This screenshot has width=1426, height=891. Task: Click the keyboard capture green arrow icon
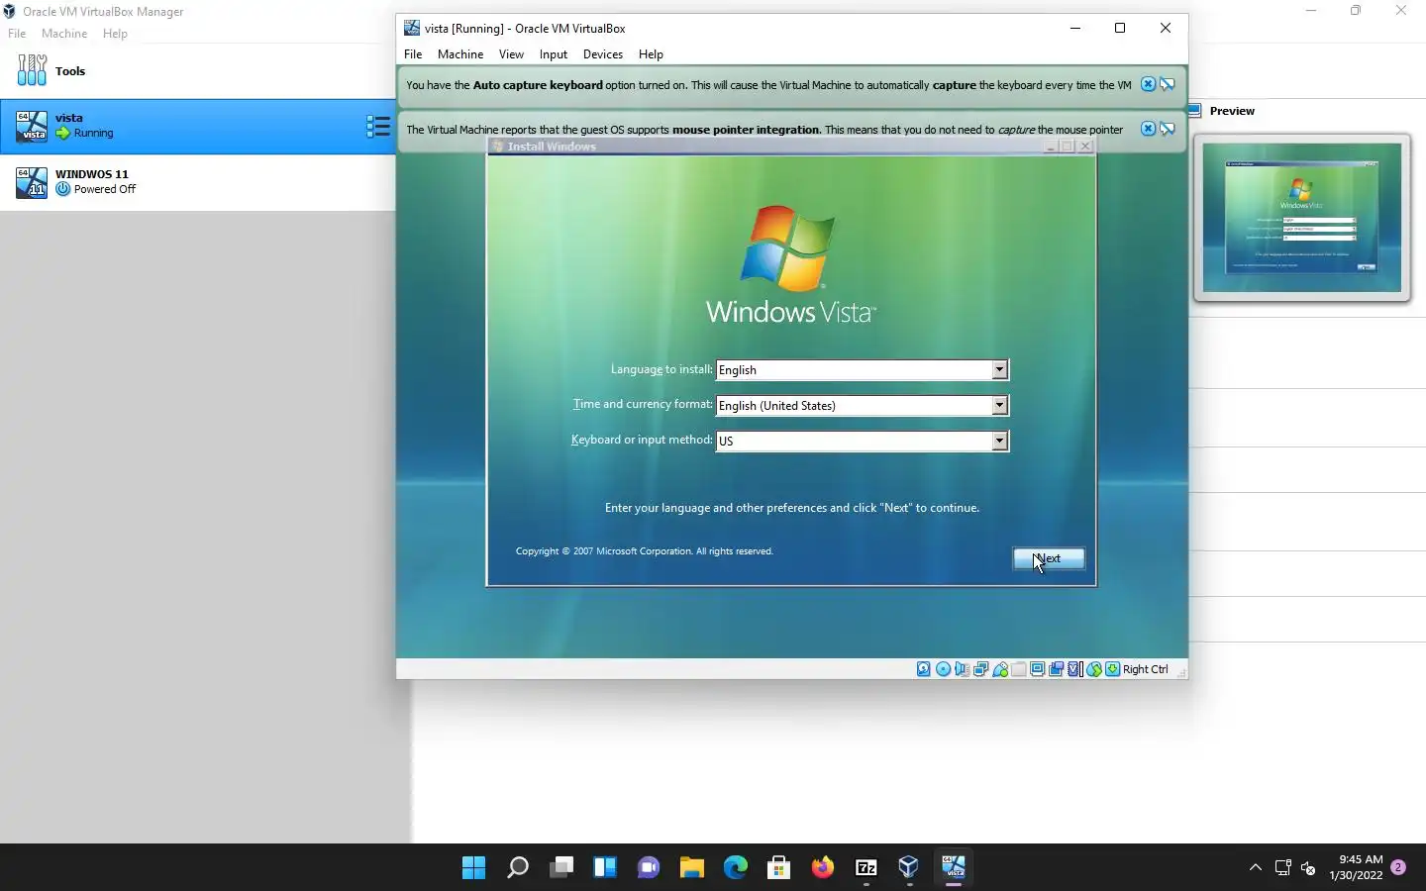pos(1112,669)
